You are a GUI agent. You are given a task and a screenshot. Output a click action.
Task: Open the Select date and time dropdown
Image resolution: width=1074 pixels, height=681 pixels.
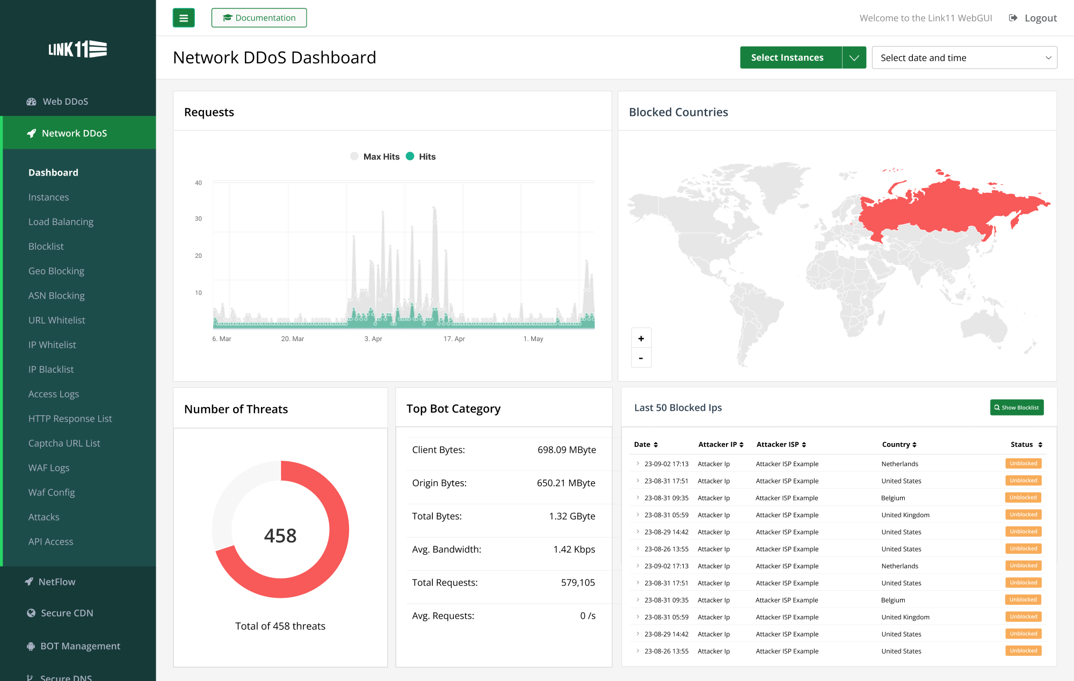tap(964, 57)
